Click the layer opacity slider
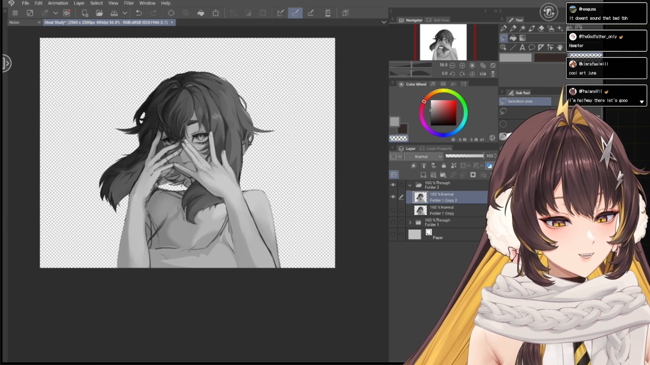The image size is (650, 365). pos(465,156)
